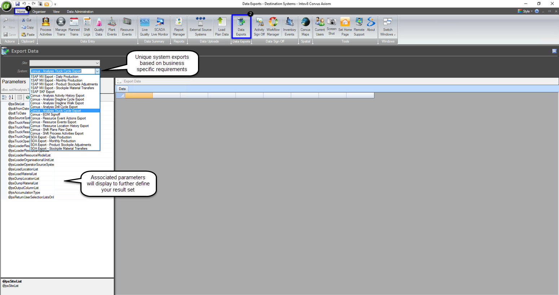Click the save icon in quick access toolbar
The height and width of the screenshot is (295, 559).
point(17,4)
